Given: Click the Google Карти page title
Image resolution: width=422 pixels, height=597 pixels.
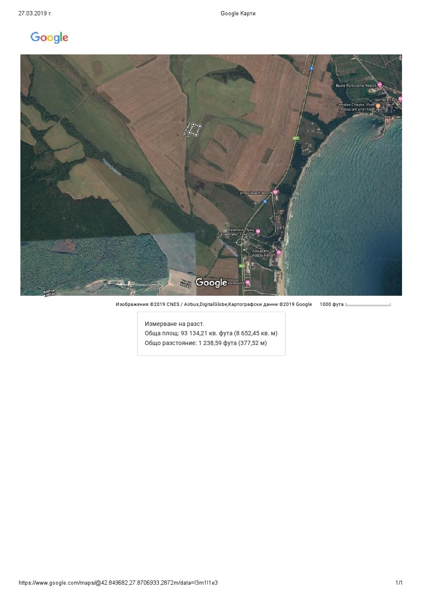Looking at the screenshot, I should pos(238,14).
